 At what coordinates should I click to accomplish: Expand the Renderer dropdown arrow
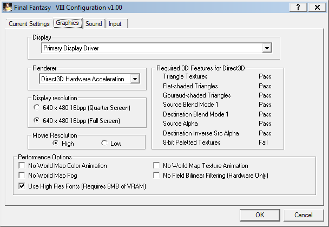[135, 79]
